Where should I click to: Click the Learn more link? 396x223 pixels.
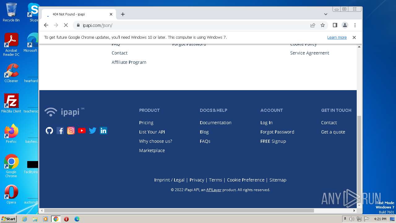point(337,37)
